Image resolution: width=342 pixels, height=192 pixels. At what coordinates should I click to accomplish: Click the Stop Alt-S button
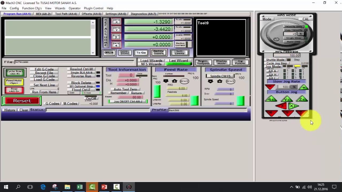click(x=14, y=90)
